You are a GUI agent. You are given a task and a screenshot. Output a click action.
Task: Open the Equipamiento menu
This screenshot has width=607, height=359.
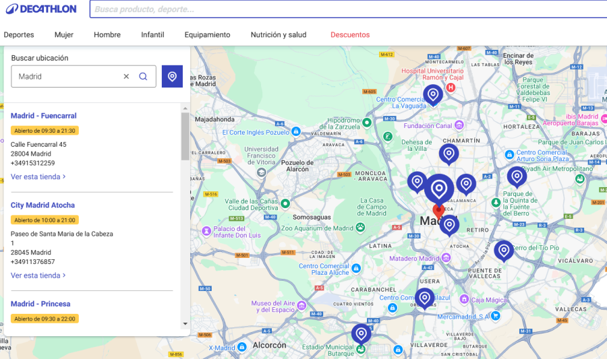pos(207,35)
